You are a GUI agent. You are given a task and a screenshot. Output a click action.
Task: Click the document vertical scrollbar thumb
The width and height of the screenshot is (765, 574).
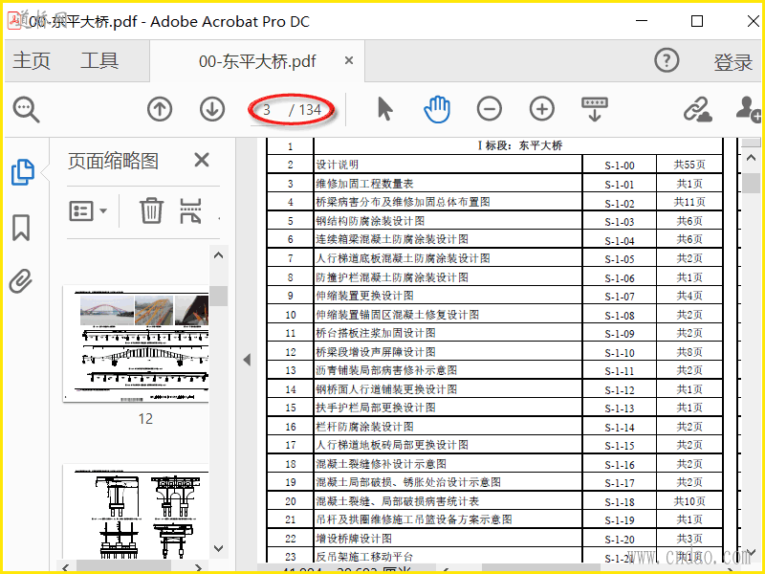[753, 184]
